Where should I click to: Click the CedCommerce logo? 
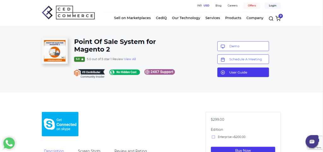tap(68, 13)
